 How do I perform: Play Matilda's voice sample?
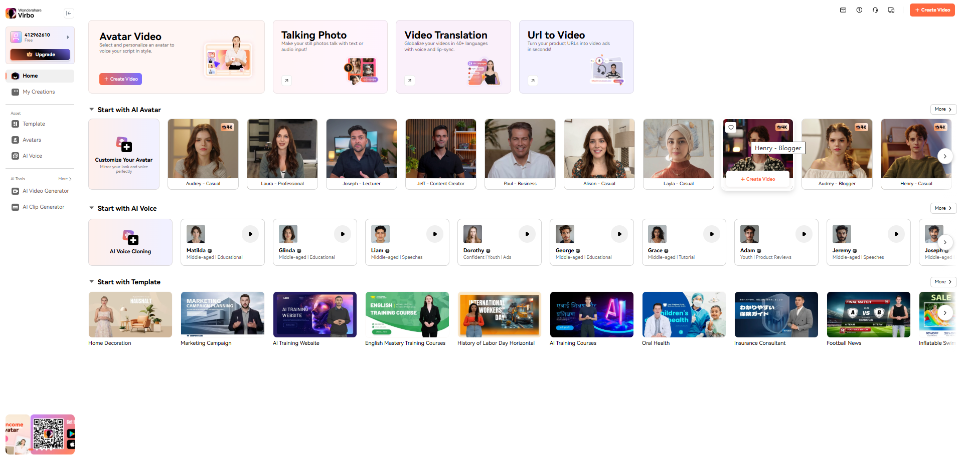[x=250, y=234]
